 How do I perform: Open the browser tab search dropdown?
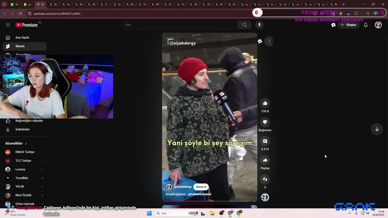click(4, 5)
